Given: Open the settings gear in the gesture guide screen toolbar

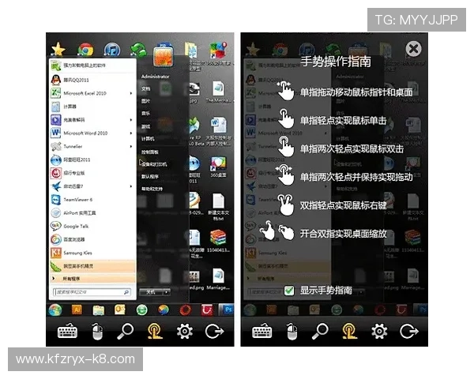Looking at the screenshot, I should pyautogui.click(x=379, y=331).
